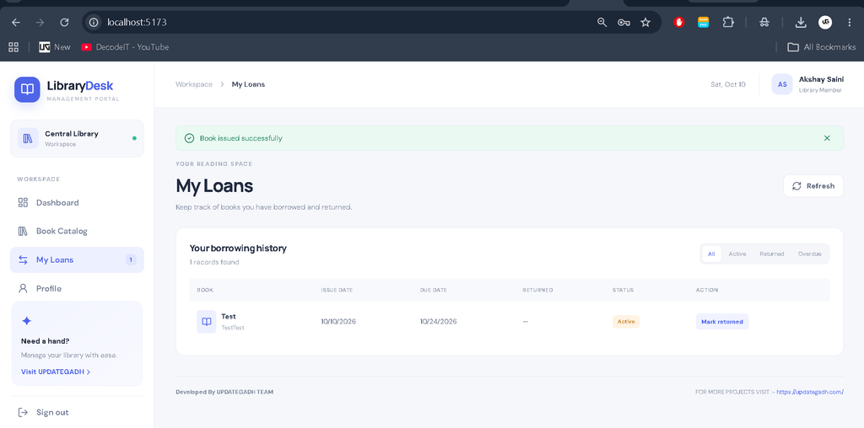The height and width of the screenshot is (428, 864).
Task: Select My Loans in the sidebar
Action: tap(77, 259)
